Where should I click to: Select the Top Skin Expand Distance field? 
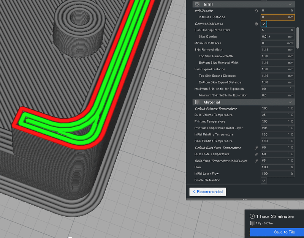pyautogui.click(x=278, y=76)
